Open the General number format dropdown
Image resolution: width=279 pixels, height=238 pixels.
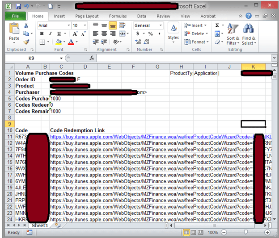tap(161, 25)
